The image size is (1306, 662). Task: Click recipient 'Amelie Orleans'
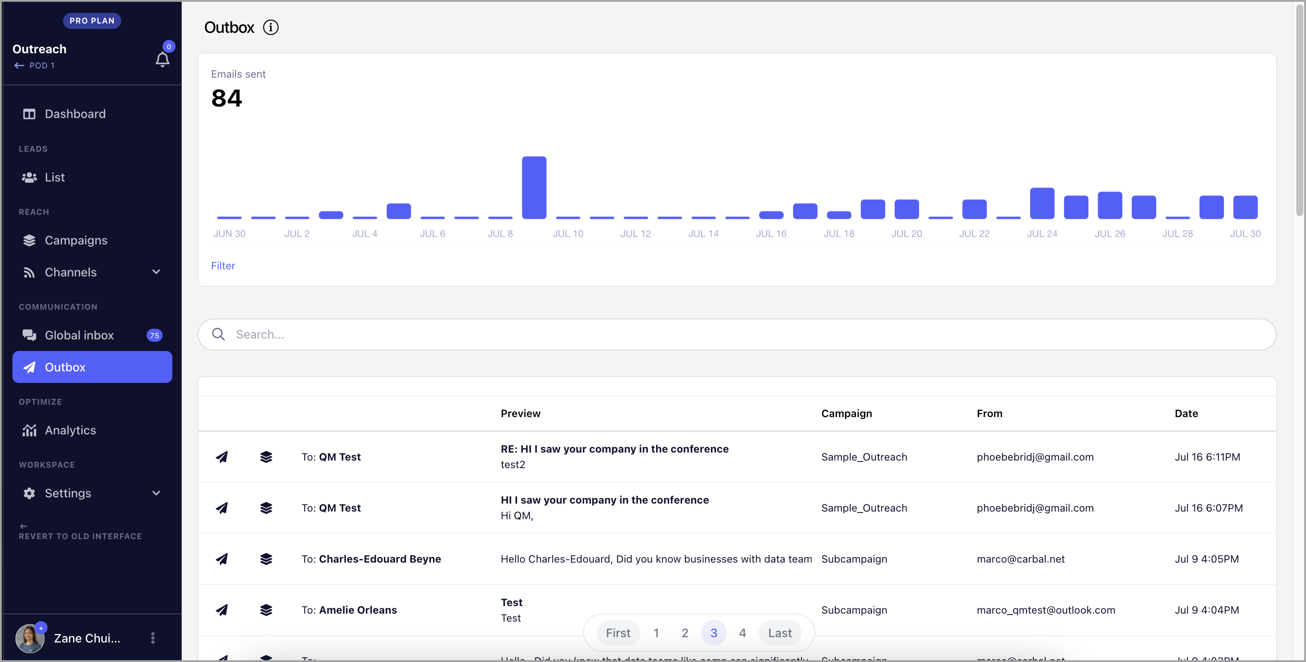click(358, 611)
